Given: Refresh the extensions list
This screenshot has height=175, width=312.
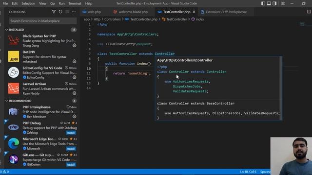Looking at the screenshot, I should pos(60,12).
